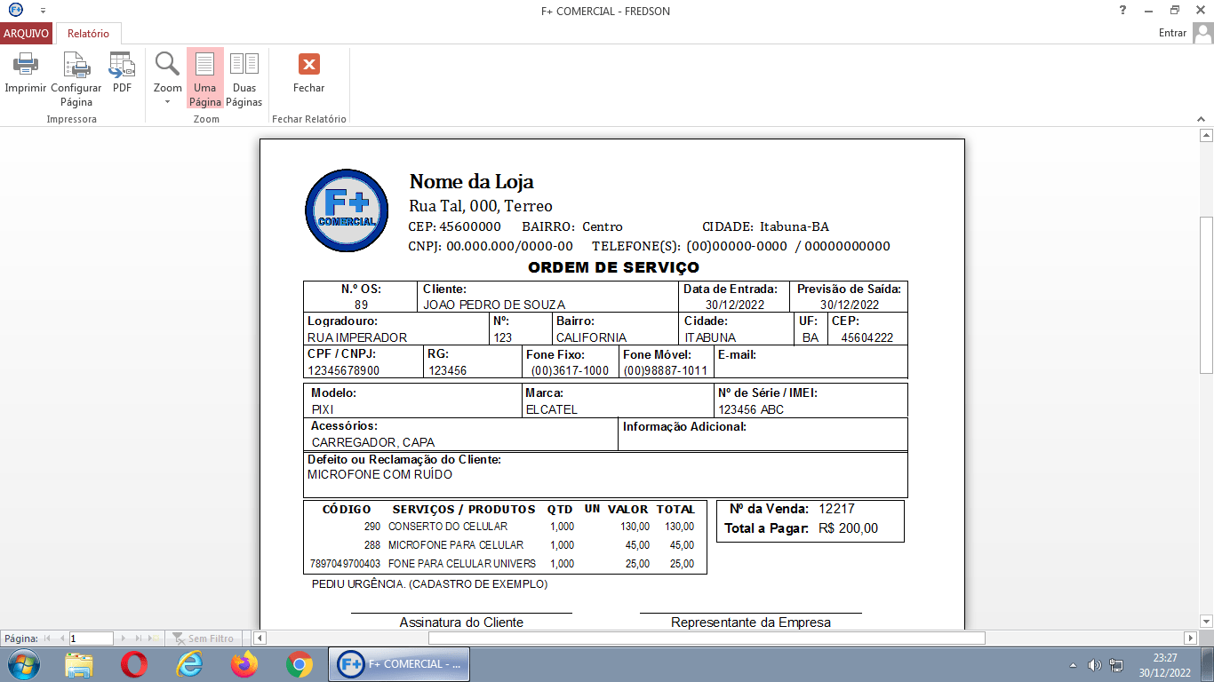Click the Fone Móvel value "(00)98887-1011"
This screenshot has height=682, width=1214.
(x=666, y=370)
